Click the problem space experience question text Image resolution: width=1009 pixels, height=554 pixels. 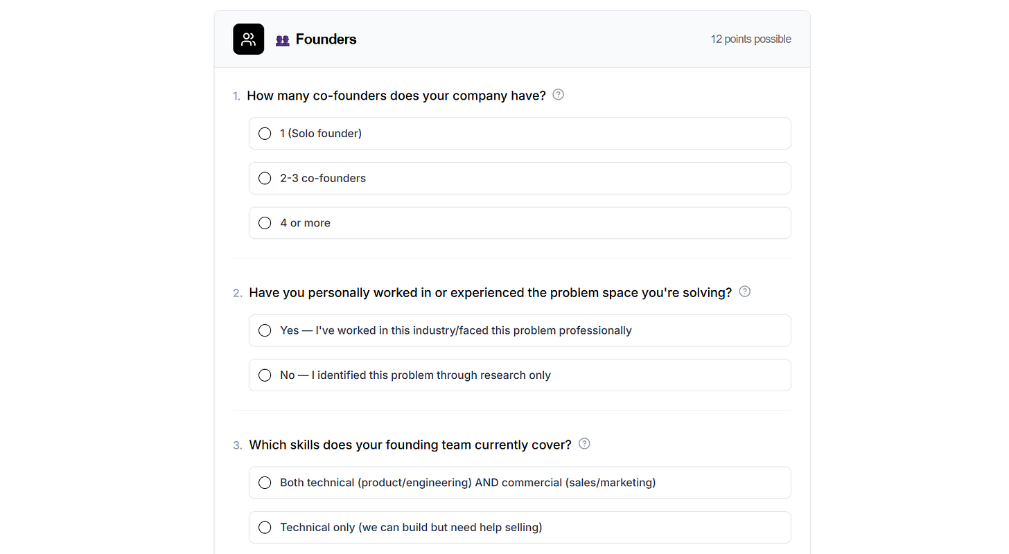[x=490, y=292]
